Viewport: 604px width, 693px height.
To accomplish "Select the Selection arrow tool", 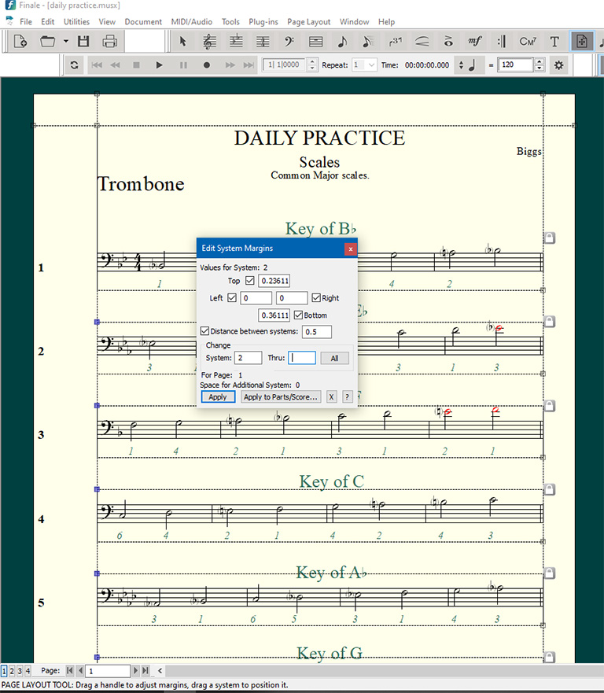I will (x=182, y=42).
